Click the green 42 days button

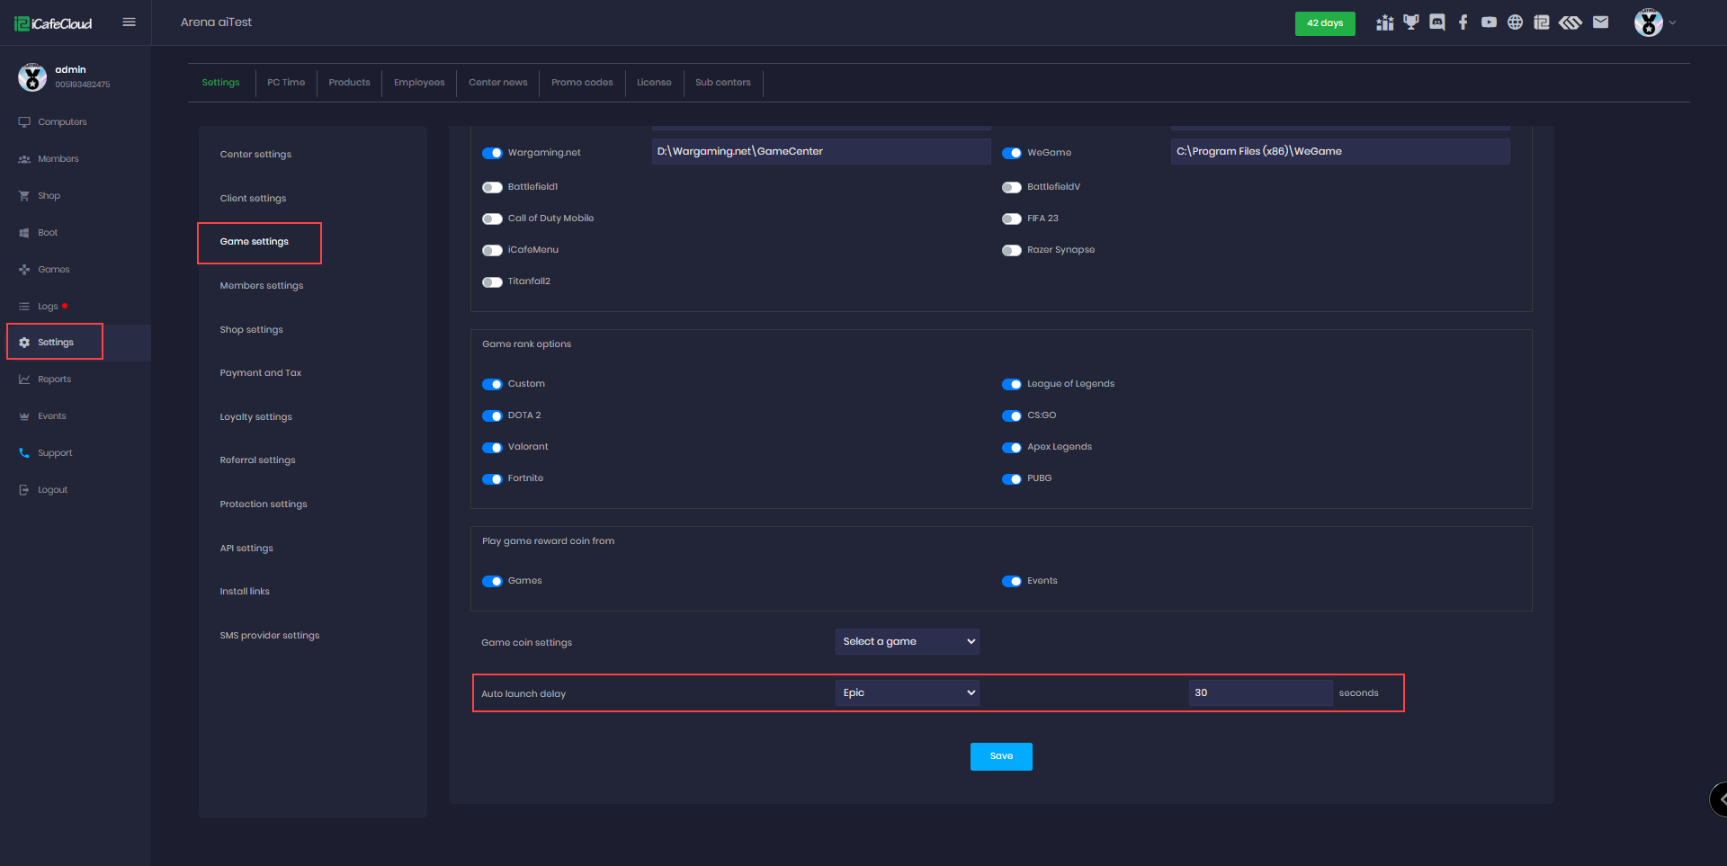pyautogui.click(x=1324, y=23)
